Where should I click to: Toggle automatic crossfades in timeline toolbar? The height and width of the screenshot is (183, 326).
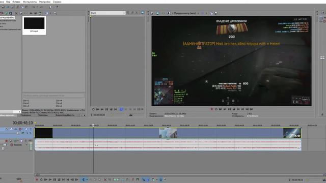coord(148,179)
